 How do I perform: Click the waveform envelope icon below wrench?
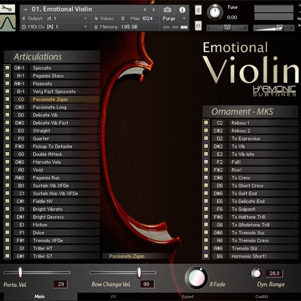click(8, 23)
